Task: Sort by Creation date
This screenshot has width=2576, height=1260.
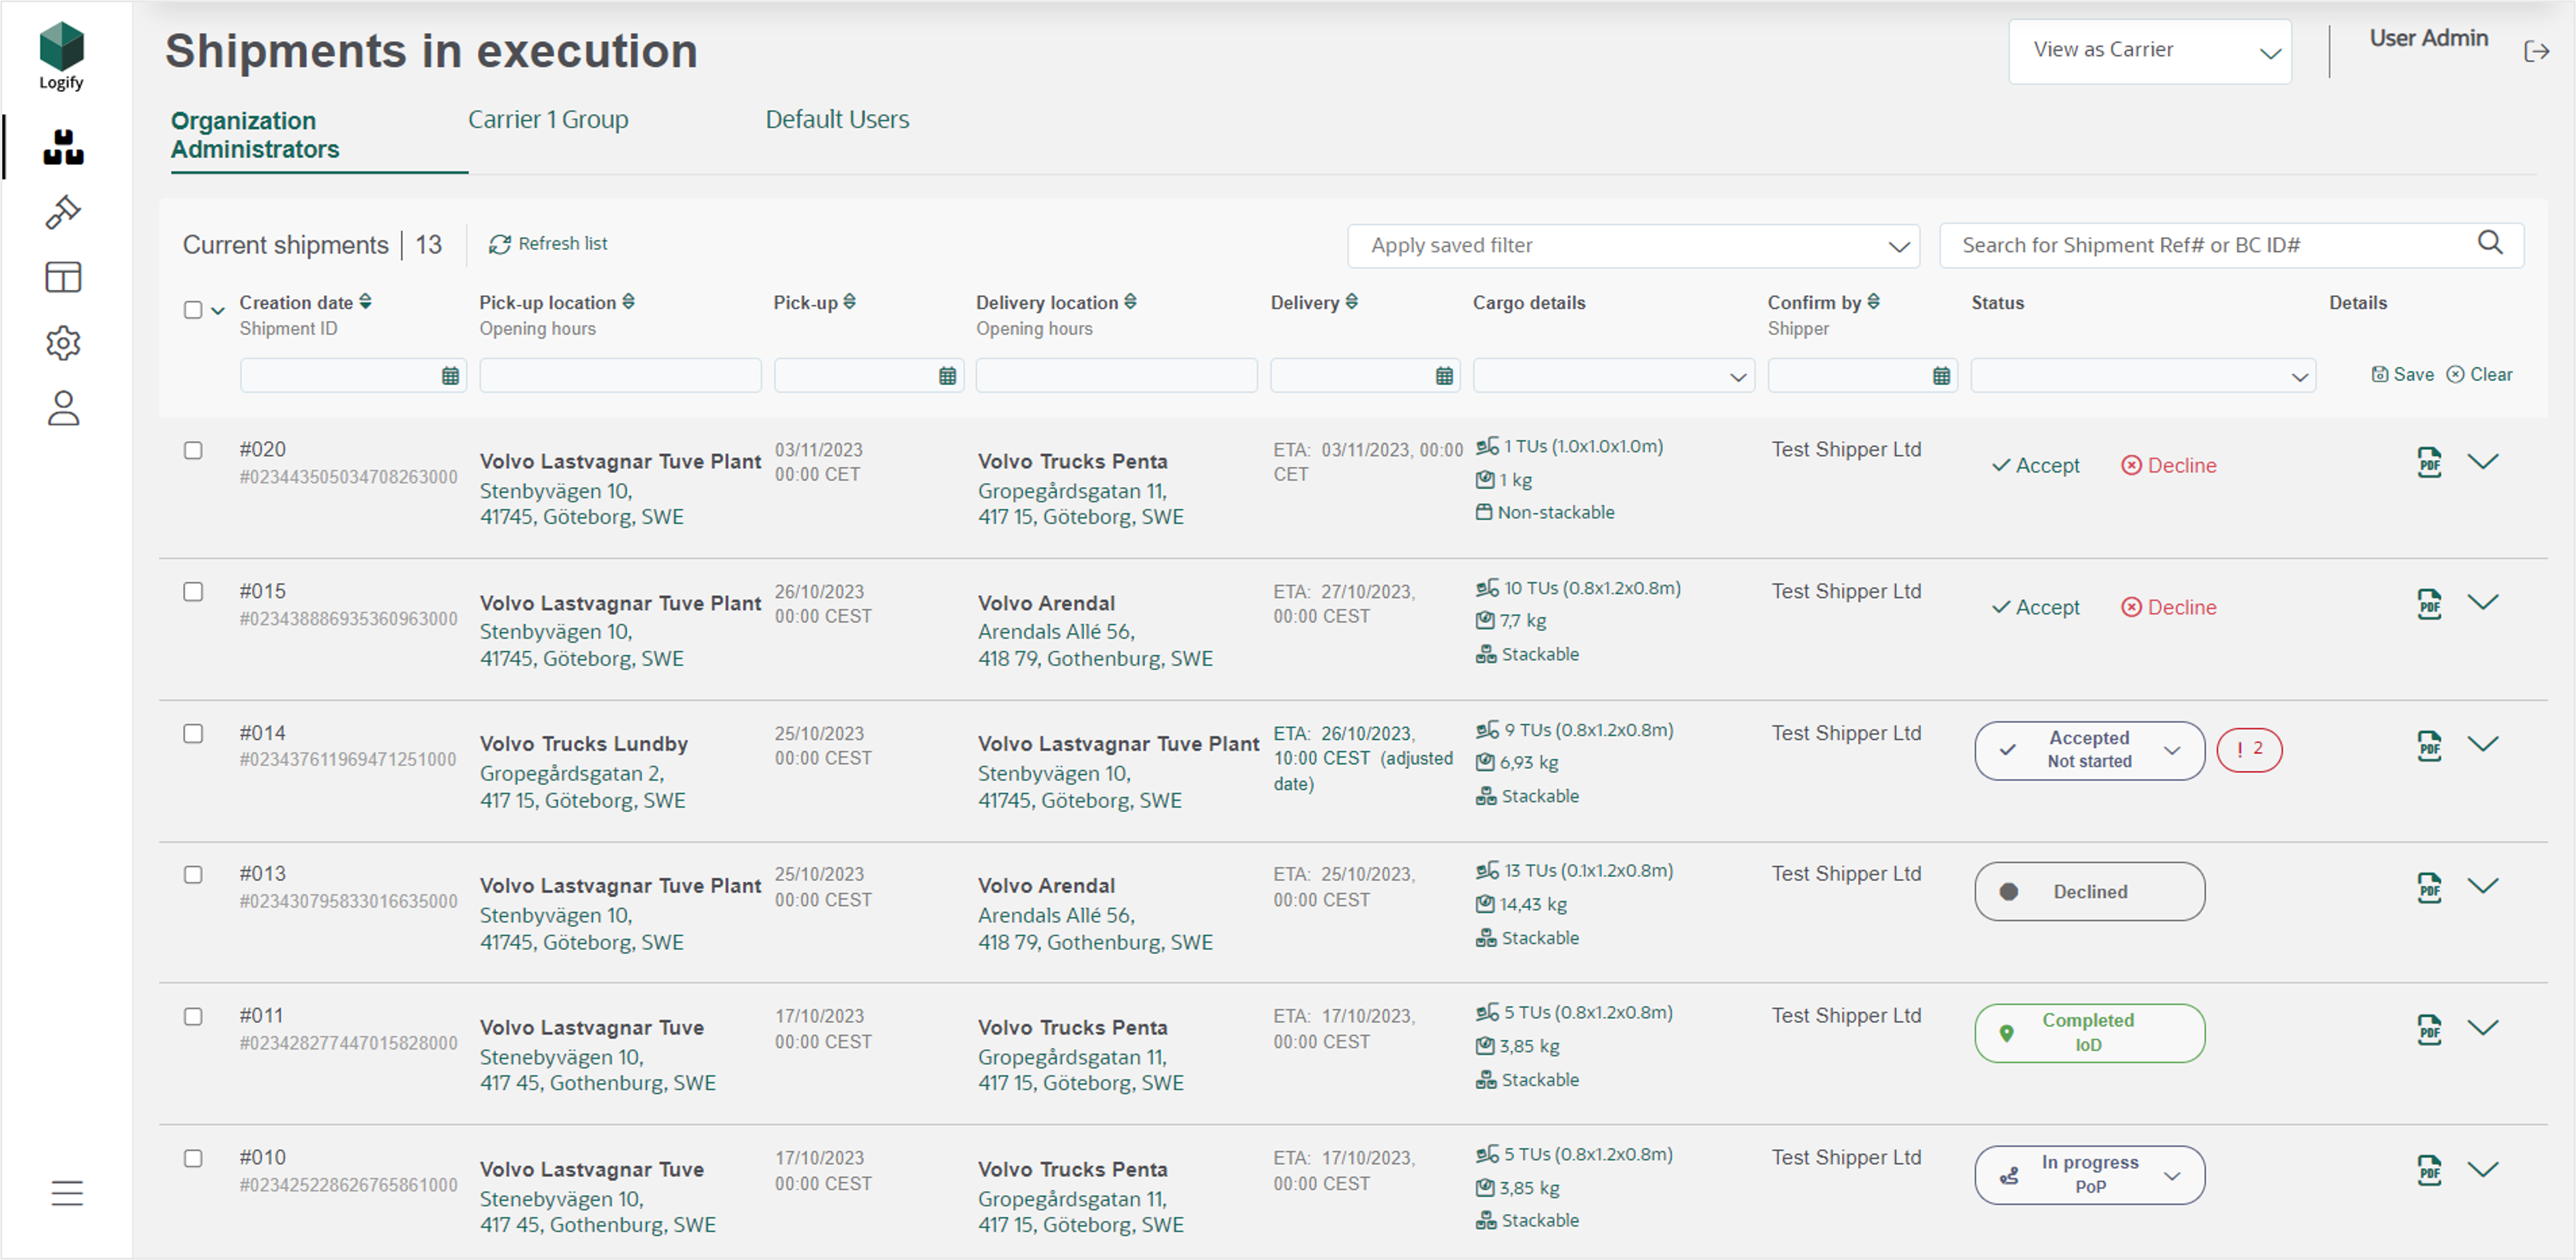Action: (366, 301)
